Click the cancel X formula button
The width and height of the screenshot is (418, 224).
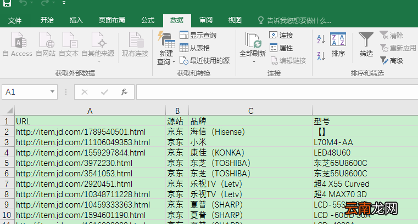[x=85, y=92]
